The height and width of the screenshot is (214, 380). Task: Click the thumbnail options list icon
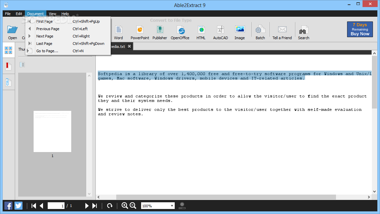click(22, 65)
